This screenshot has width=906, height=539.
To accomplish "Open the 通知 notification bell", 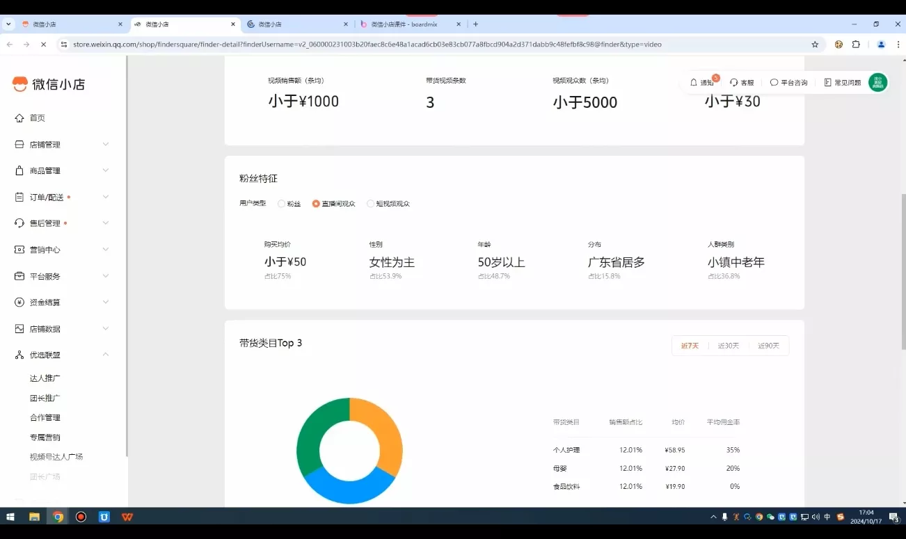I will (703, 82).
